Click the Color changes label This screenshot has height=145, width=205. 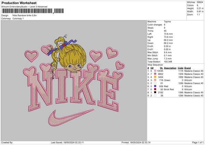click(155, 25)
